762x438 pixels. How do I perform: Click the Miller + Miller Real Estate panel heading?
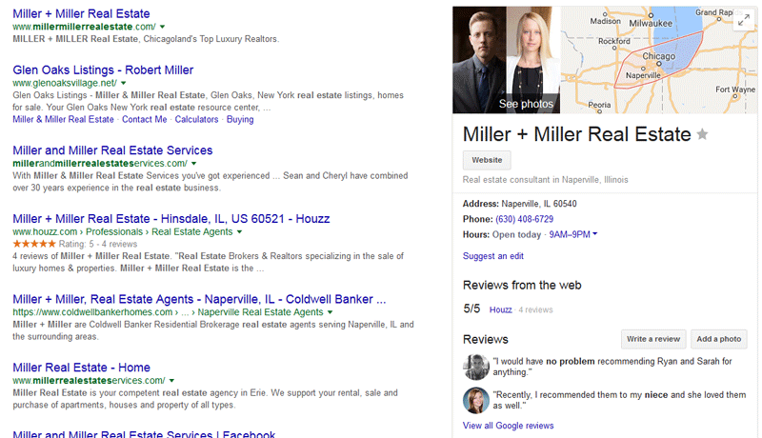577,134
